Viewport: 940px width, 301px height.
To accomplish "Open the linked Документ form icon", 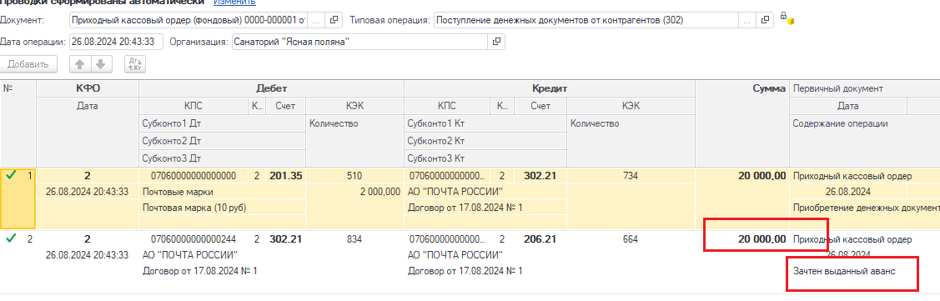I will [334, 20].
